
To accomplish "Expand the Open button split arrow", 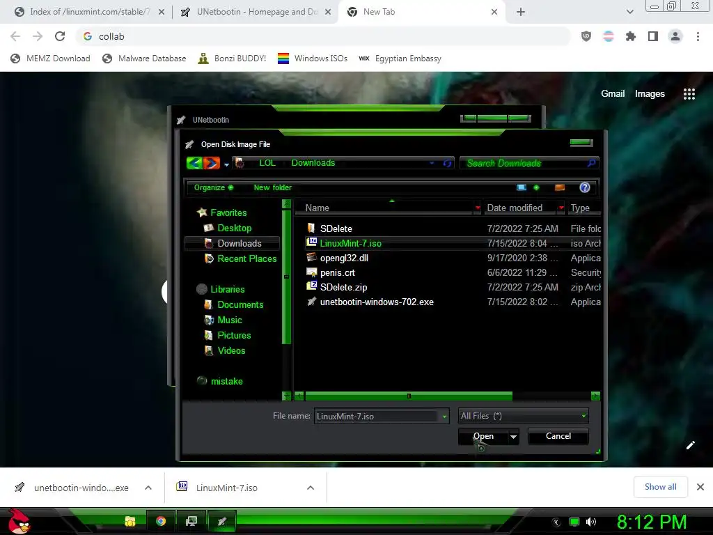I will tap(513, 437).
